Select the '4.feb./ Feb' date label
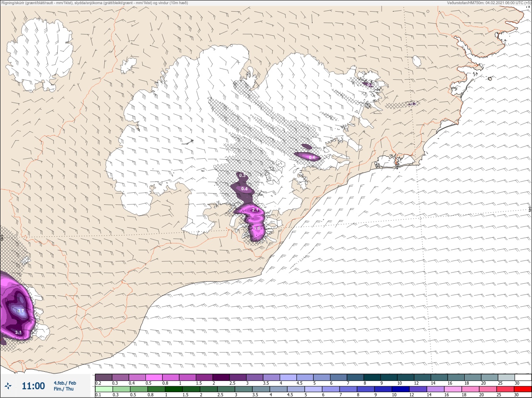 (65, 383)
